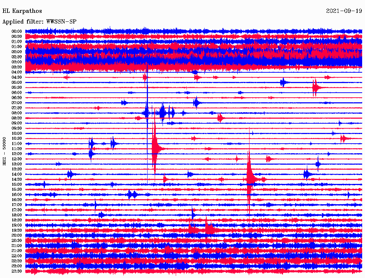The height and width of the screenshot is (278, 365).
Task: Select the 21:00 time label
Action: [x=17, y=246]
